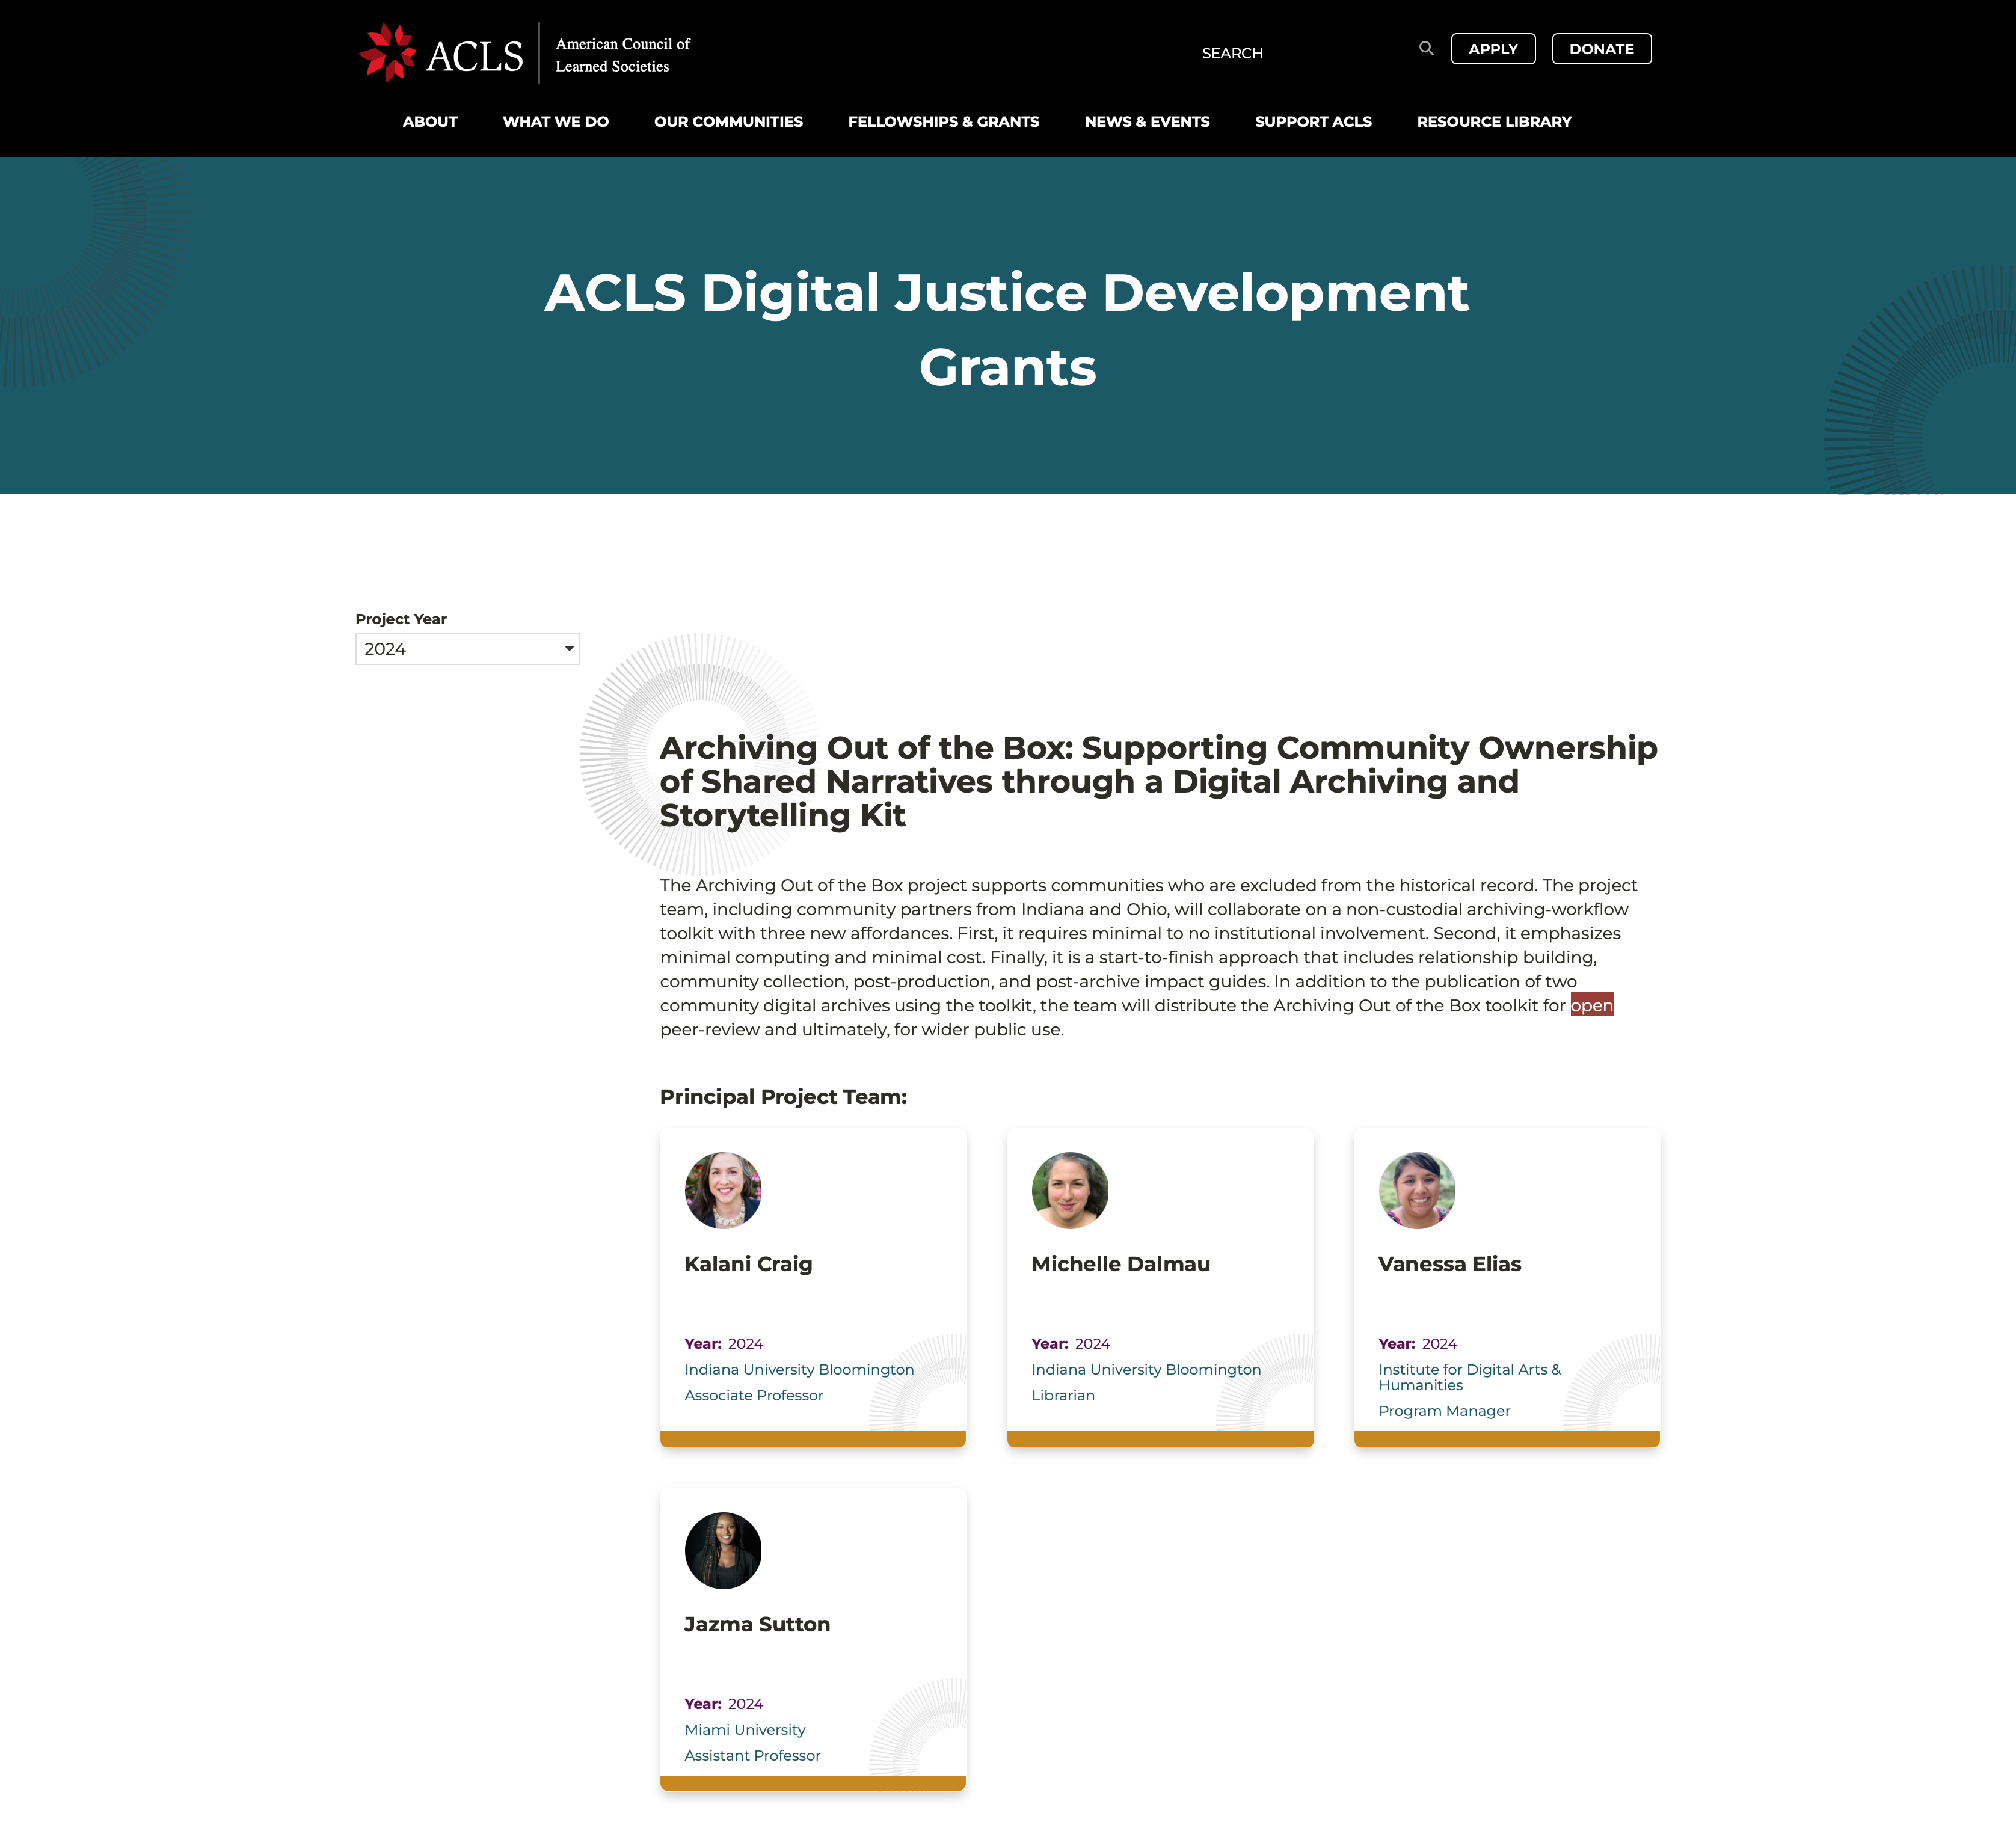Open the WHAT WE DO menu

coord(556,122)
